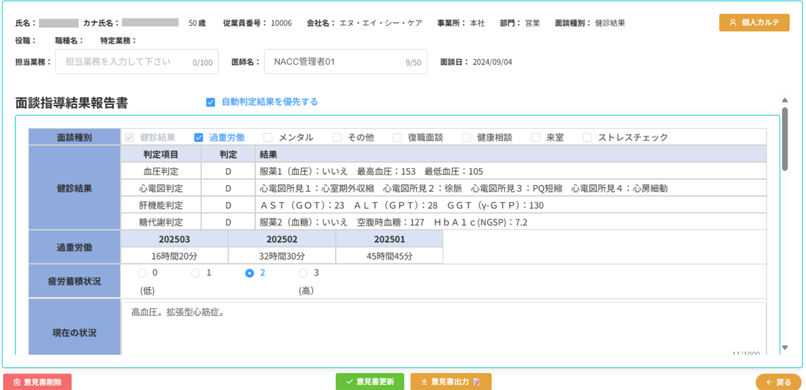This screenshot has height=390, width=806.
Task: Choose fatigue level 1 radio button
Action: [x=195, y=273]
